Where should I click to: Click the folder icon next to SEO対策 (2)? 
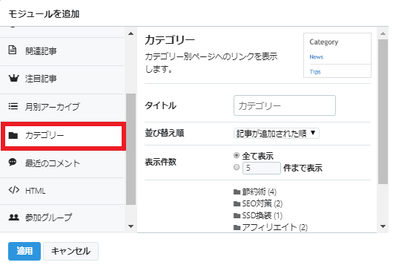(237, 203)
